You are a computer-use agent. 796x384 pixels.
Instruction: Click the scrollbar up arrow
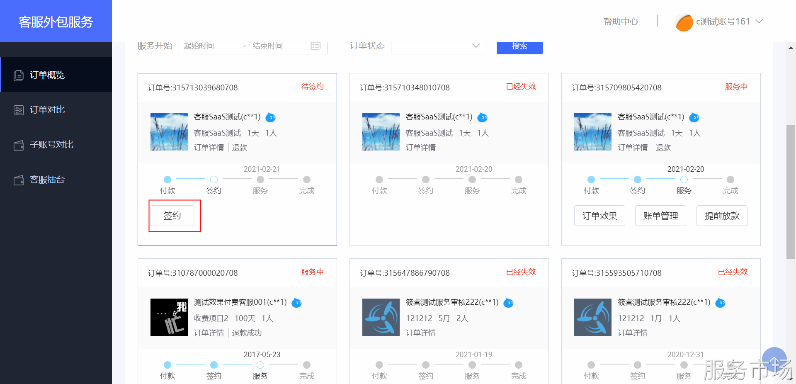[x=791, y=48]
